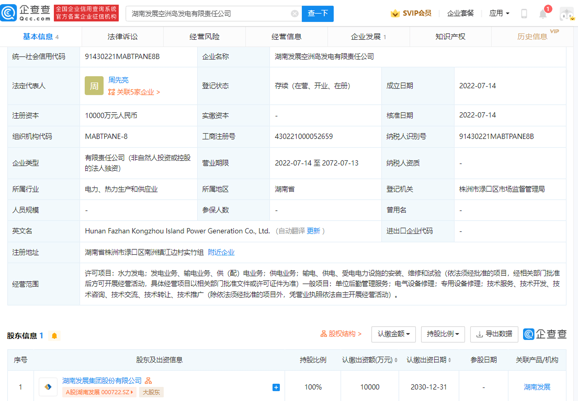Click the 2030-12-31 contribution date cell
Screen dimensions: 578x401
point(429,387)
